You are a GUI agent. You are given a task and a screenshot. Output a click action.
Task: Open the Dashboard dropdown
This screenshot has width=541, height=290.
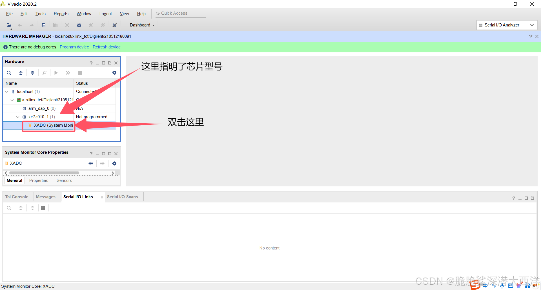click(x=142, y=25)
